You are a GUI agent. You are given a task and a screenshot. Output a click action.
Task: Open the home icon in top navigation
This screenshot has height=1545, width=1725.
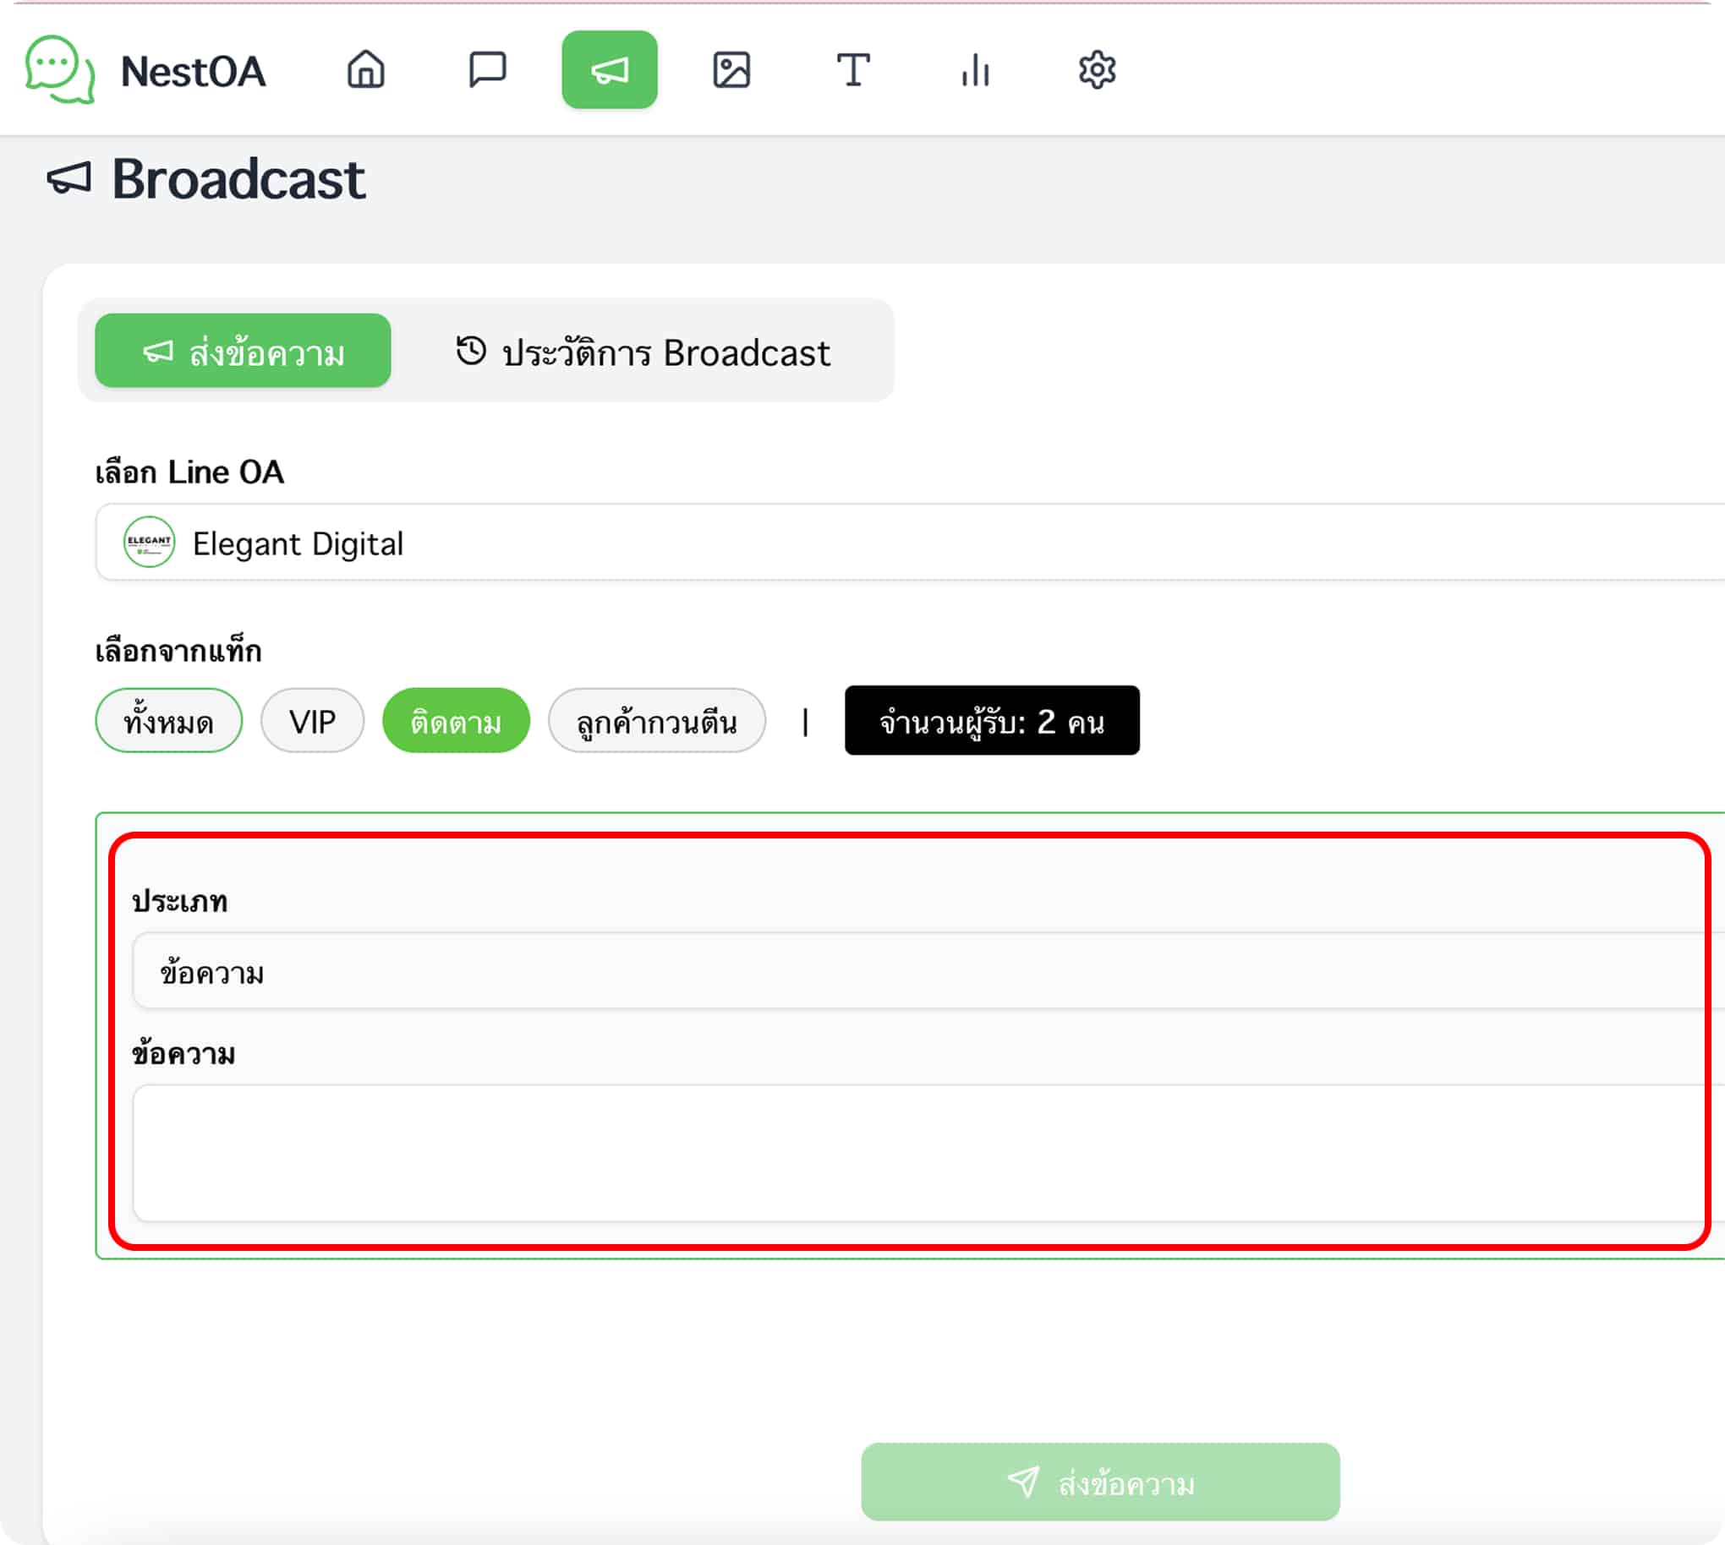click(x=366, y=69)
